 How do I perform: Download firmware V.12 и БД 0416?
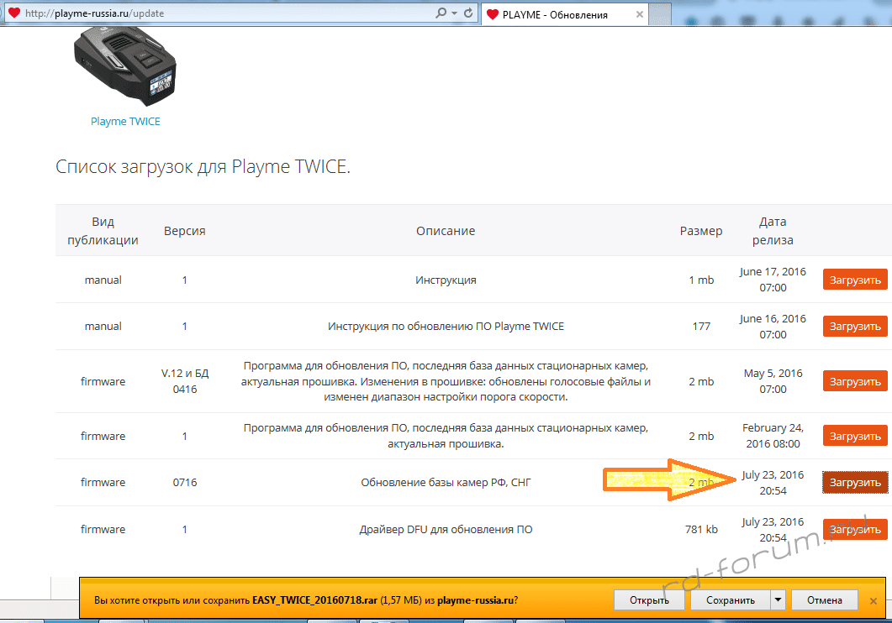[854, 382]
